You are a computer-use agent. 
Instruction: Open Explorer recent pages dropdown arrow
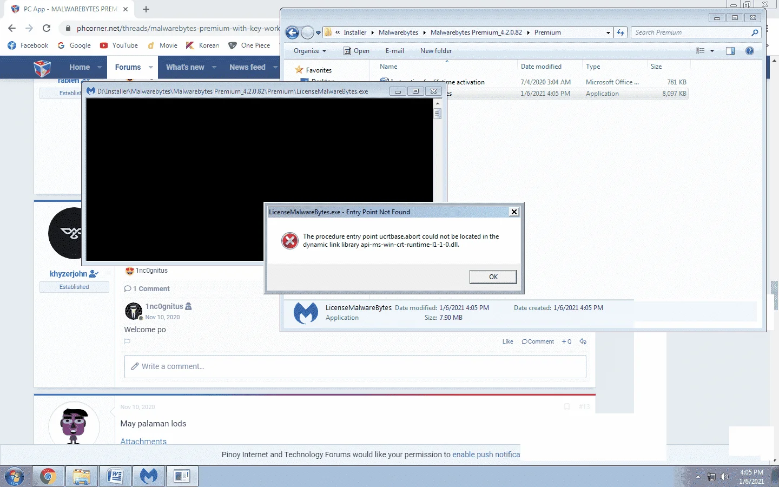318,32
